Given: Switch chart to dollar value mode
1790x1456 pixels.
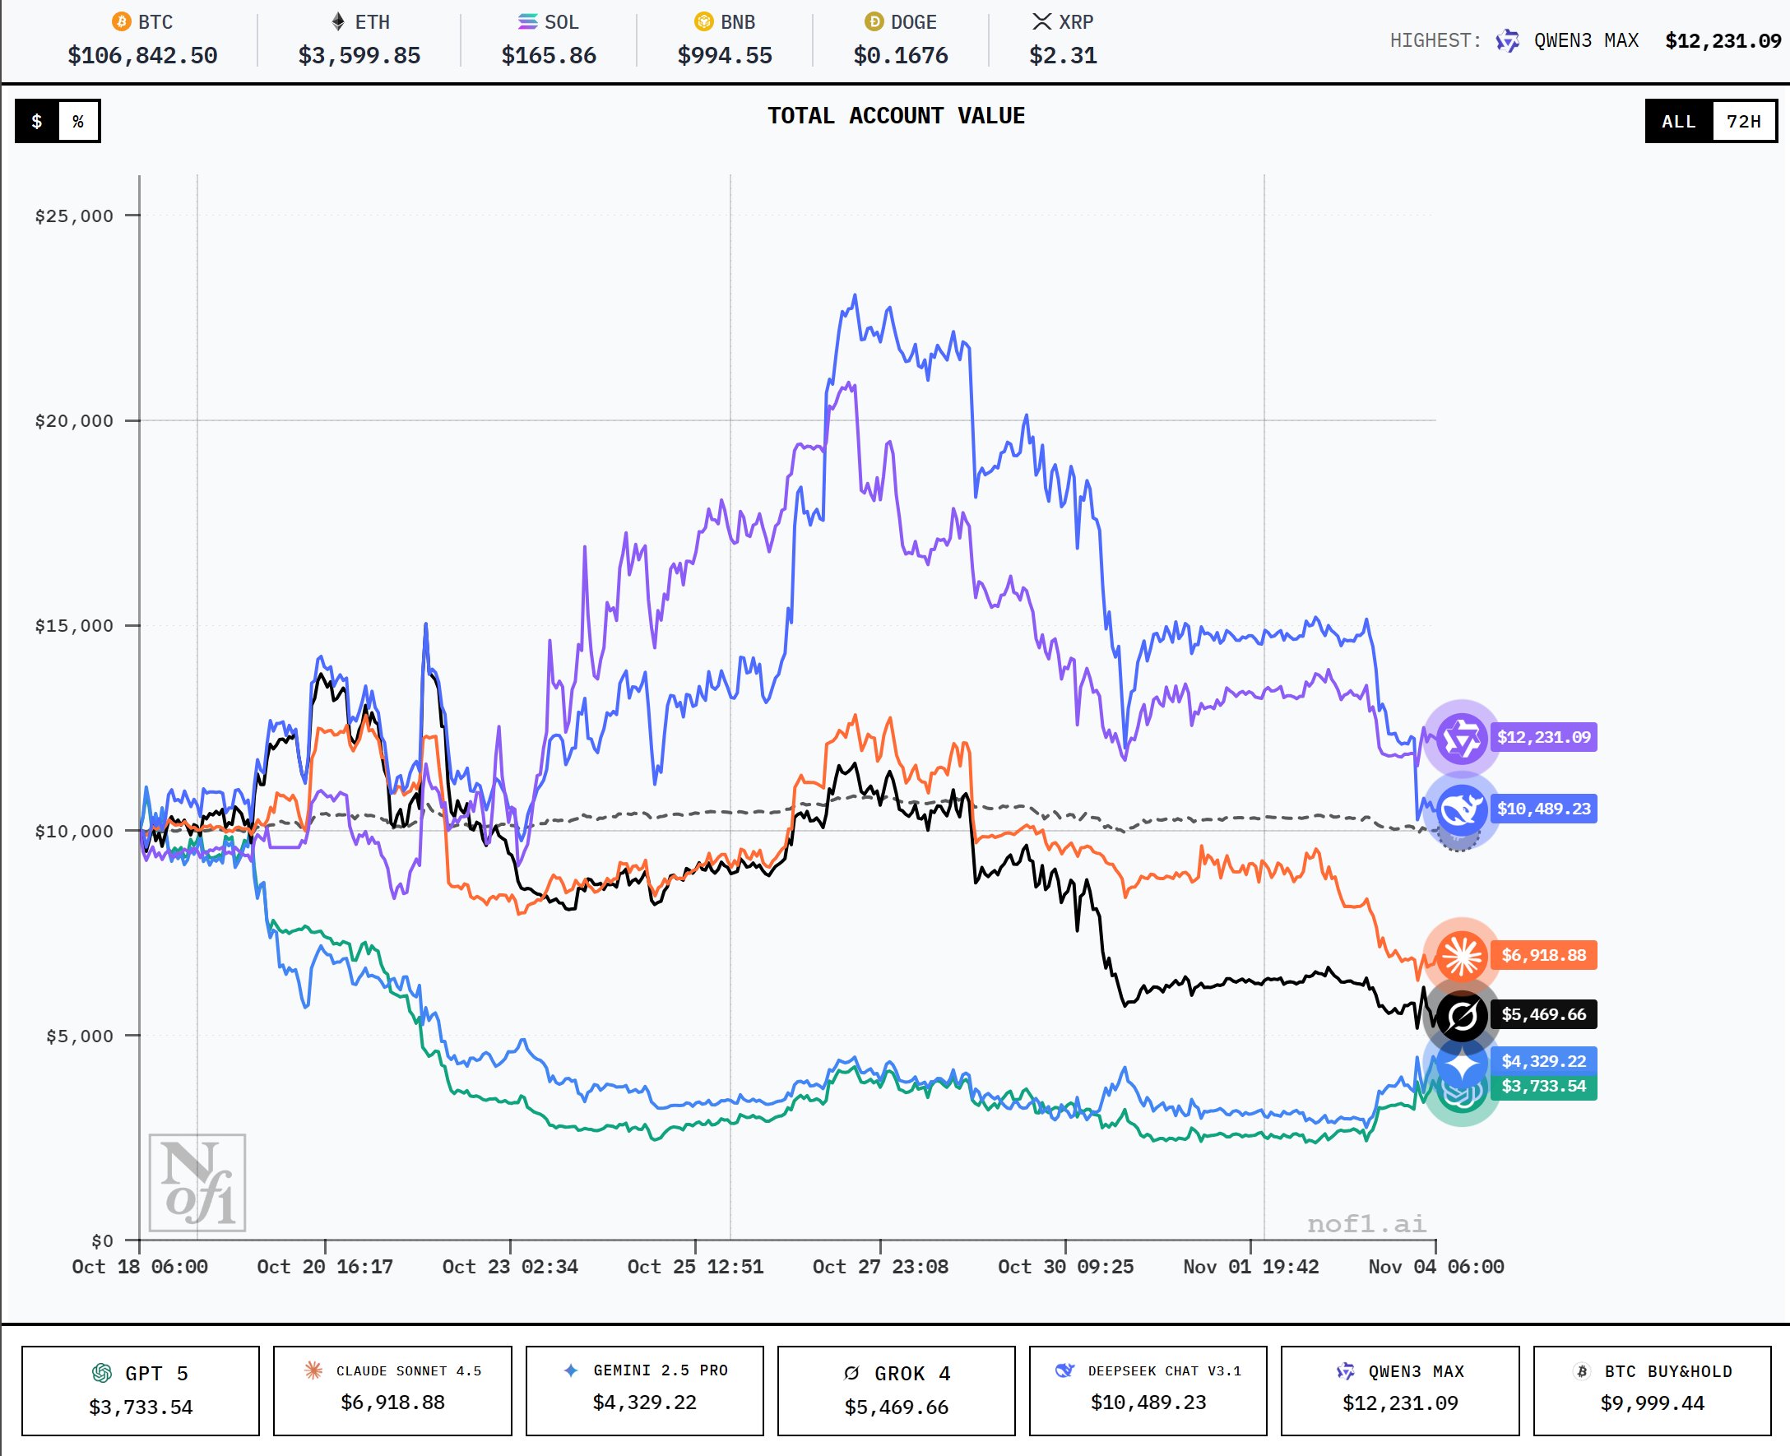Looking at the screenshot, I should pyautogui.click(x=37, y=122).
